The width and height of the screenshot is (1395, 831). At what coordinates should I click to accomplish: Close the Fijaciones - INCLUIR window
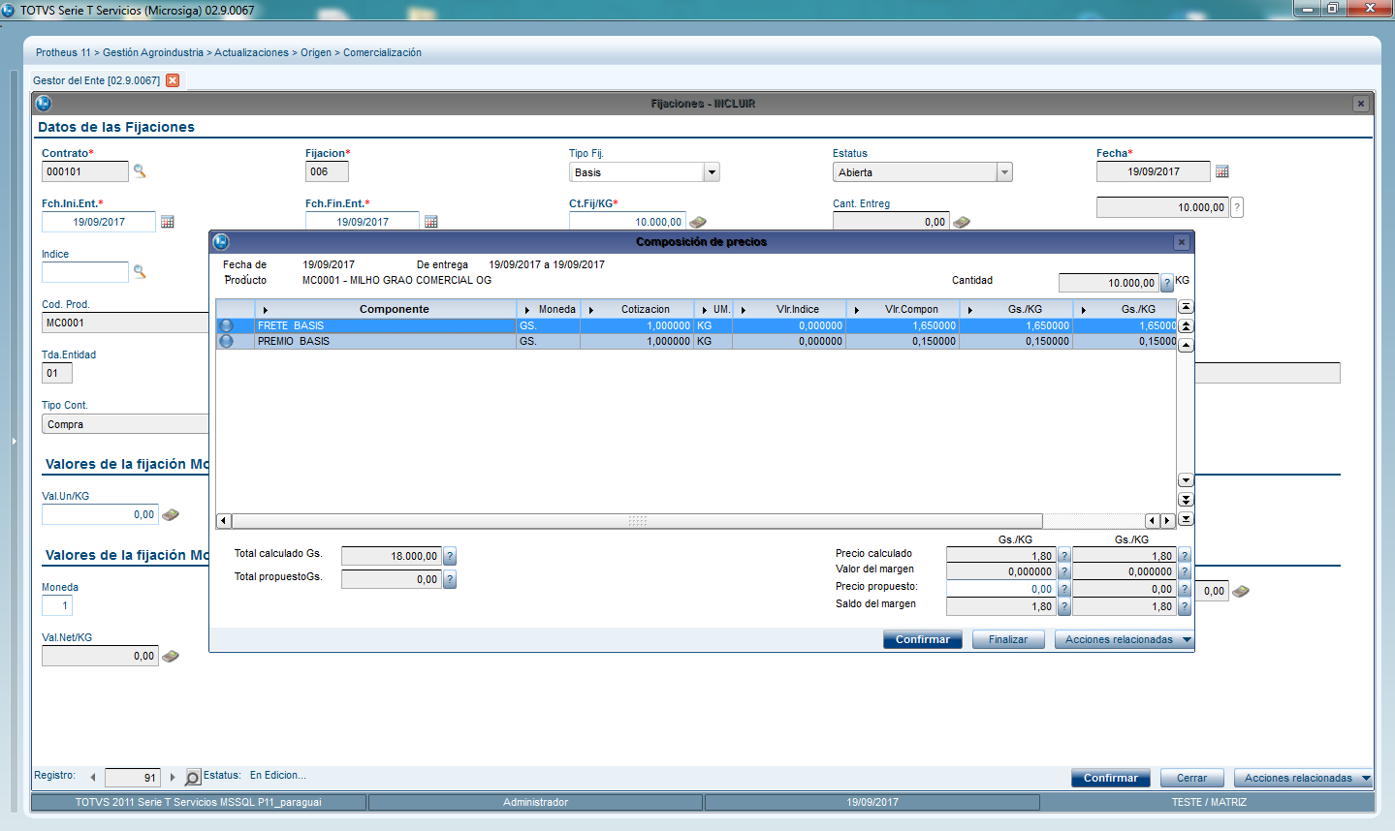click(1361, 104)
